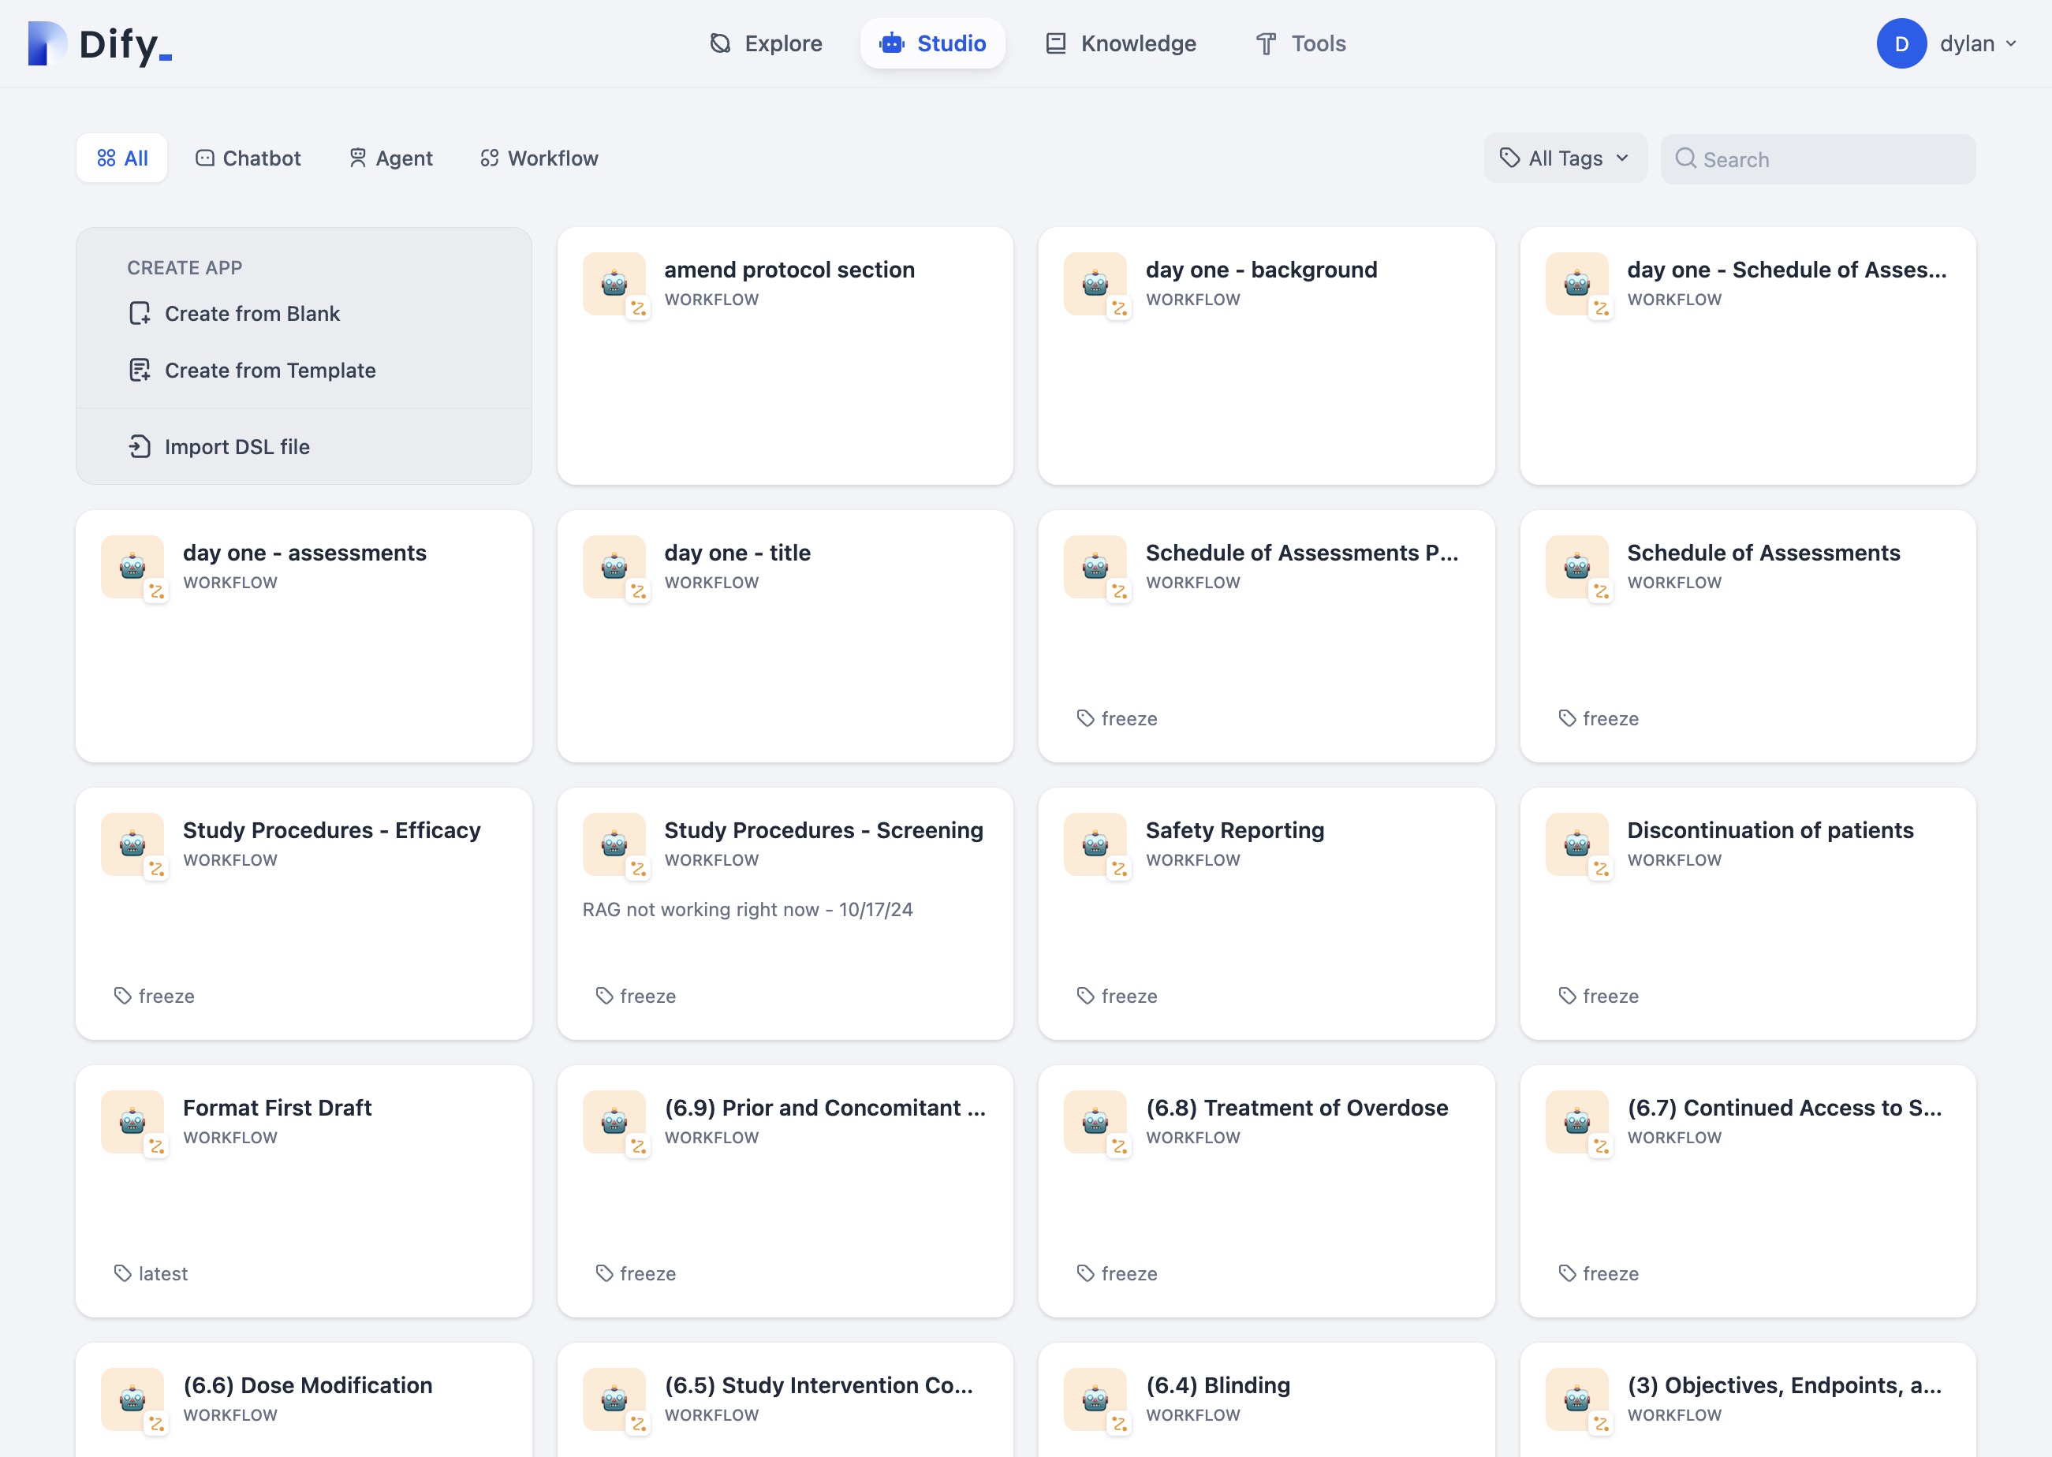This screenshot has width=2052, height=1457.
Task: Click the Create from Template icon
Action: [139, 370]
